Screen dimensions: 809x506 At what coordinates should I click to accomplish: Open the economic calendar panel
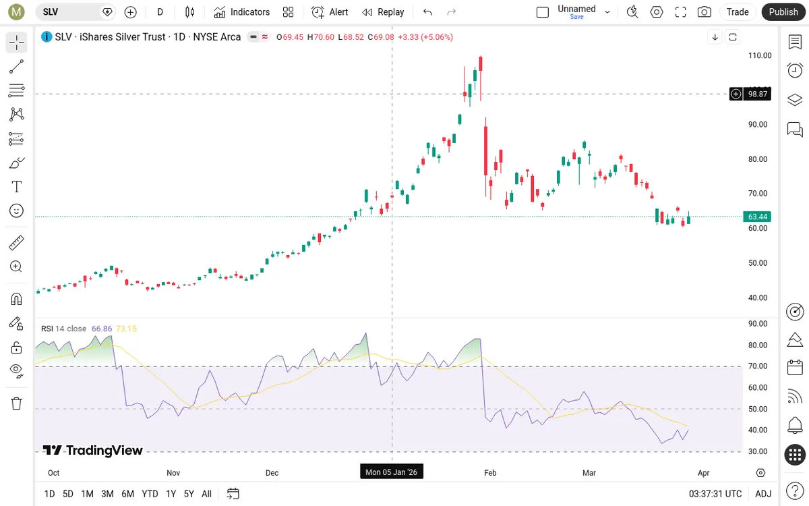[x=795, y=368]
